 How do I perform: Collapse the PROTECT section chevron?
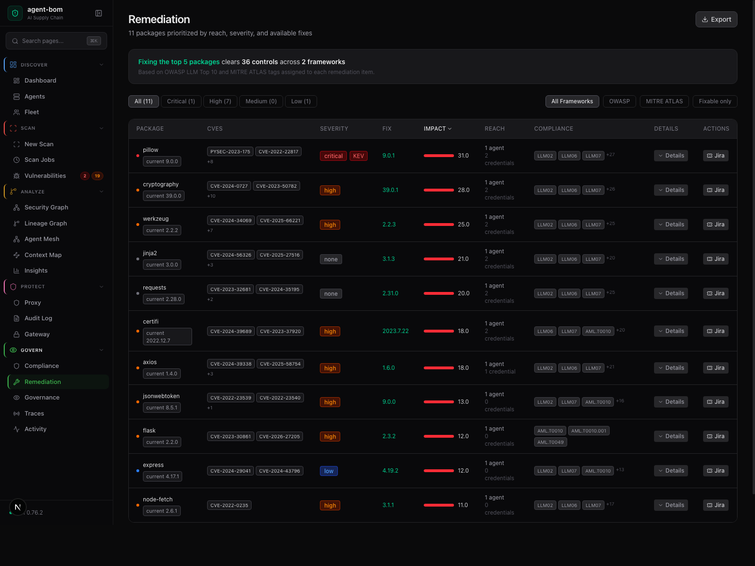[x=101, y=287]
